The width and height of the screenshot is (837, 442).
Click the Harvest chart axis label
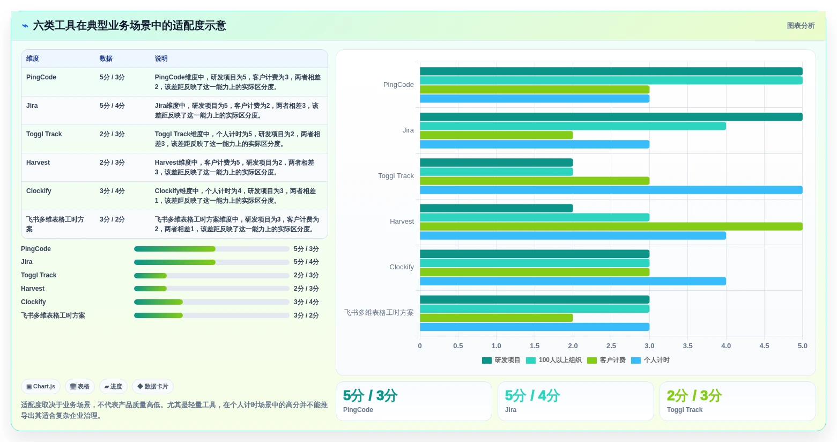(402, 222)
